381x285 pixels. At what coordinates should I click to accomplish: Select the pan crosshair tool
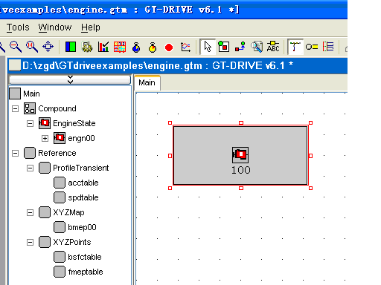(48, 47)
